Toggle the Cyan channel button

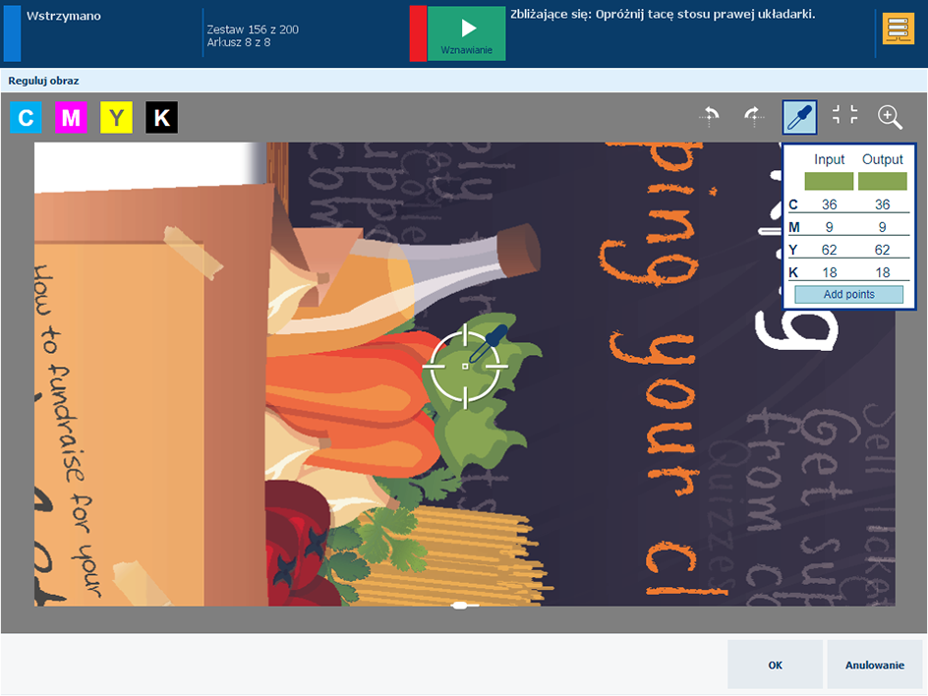(26, 117)
